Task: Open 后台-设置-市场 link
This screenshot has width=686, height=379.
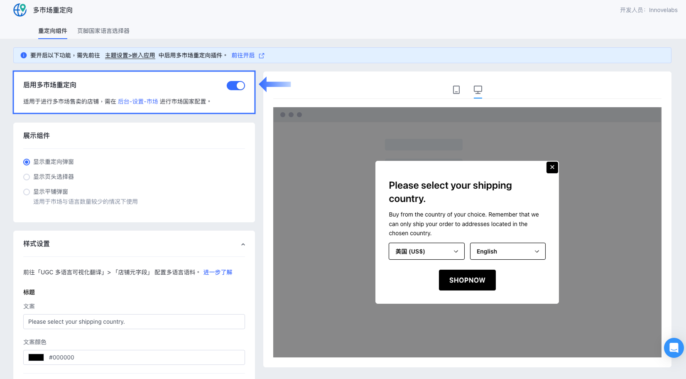Action: click(x=138, y=101)
